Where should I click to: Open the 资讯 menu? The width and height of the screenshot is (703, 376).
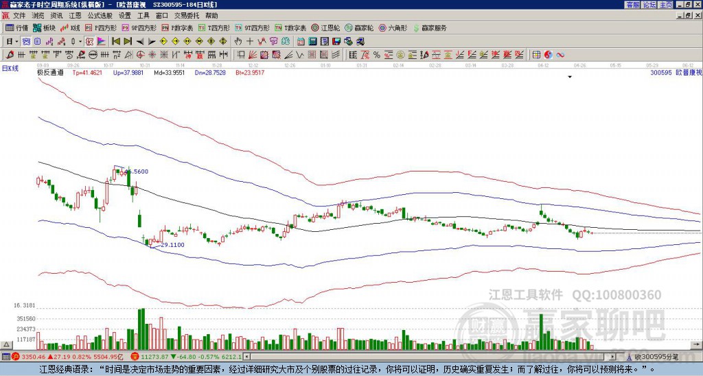tap(56, 16)
